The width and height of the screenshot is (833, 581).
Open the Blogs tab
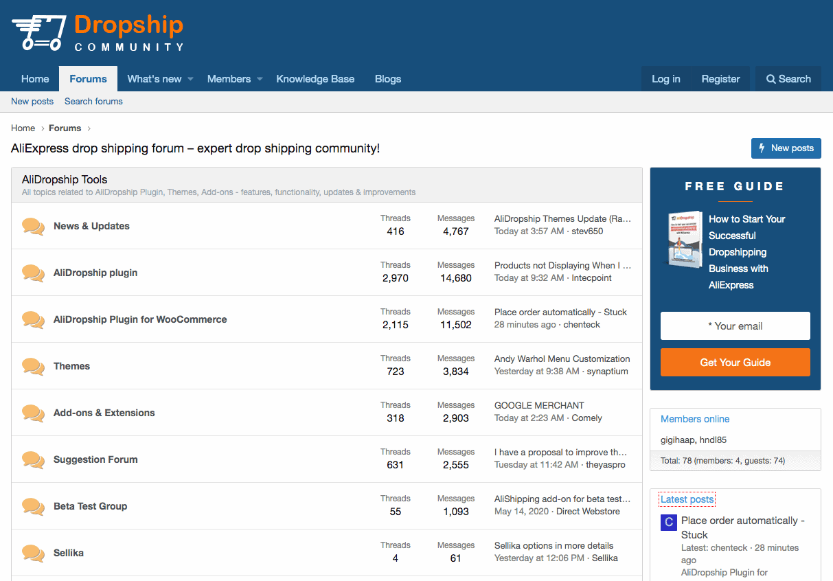[388, 79]
